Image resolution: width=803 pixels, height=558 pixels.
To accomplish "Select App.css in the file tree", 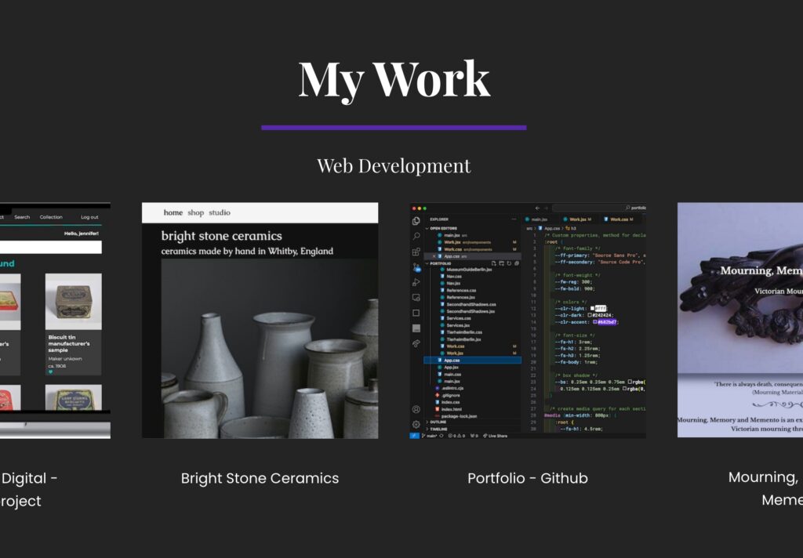I will (x=452, y=360).
